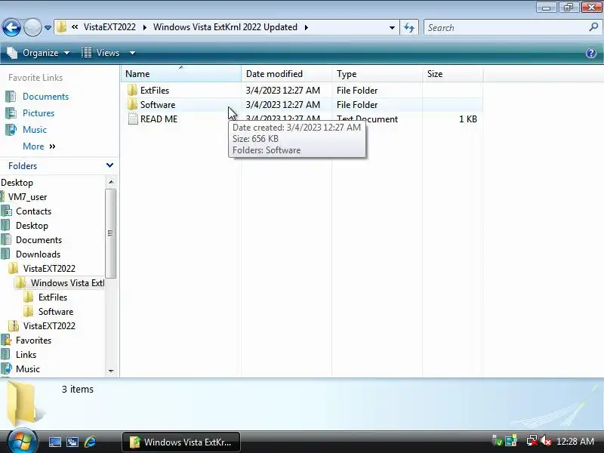
Task: Click the READ ME file name
Action: coord(159,119)
